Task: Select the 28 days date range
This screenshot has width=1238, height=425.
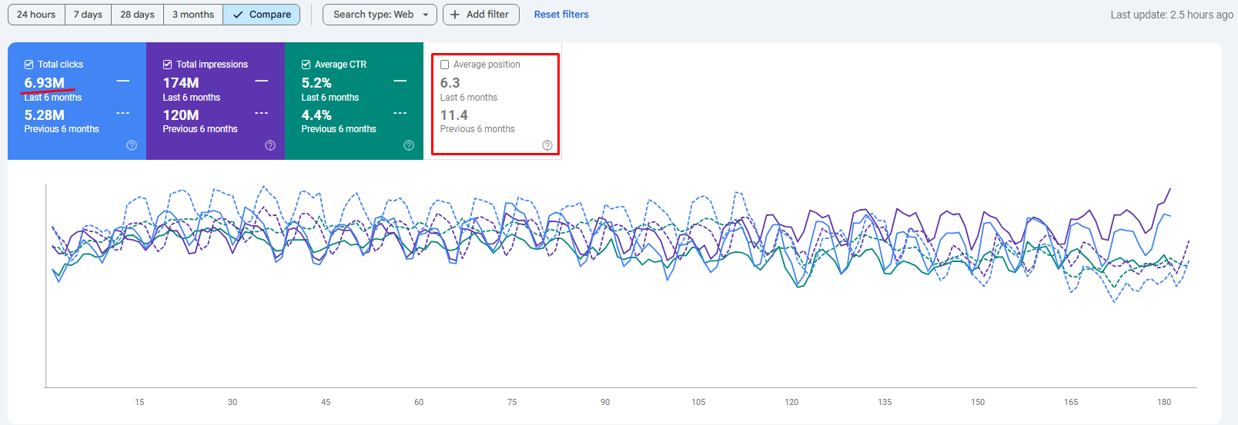Action: coord(137,15)
